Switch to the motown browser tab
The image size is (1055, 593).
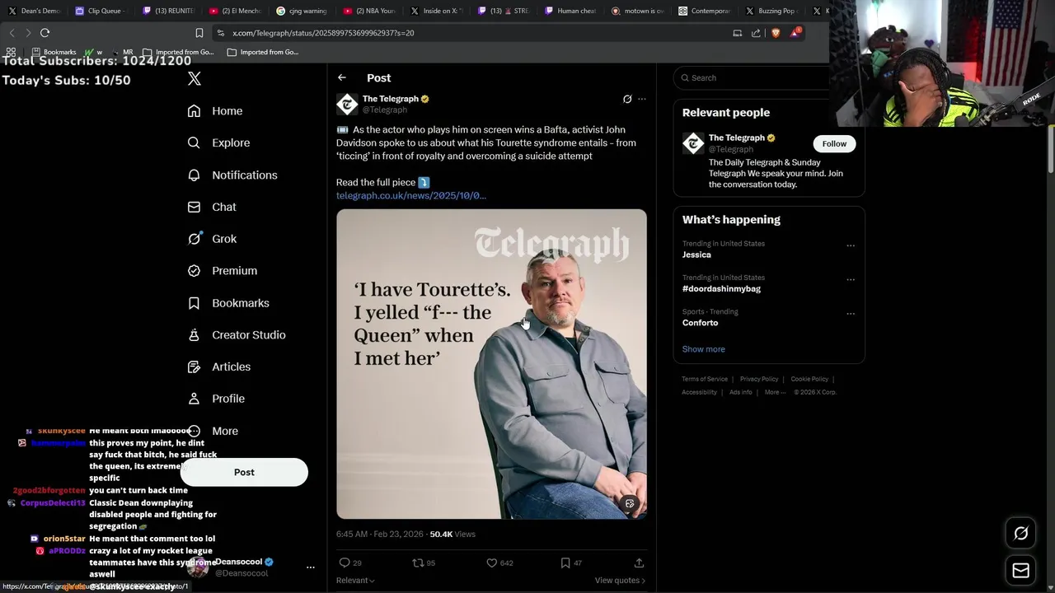(639, 11)
